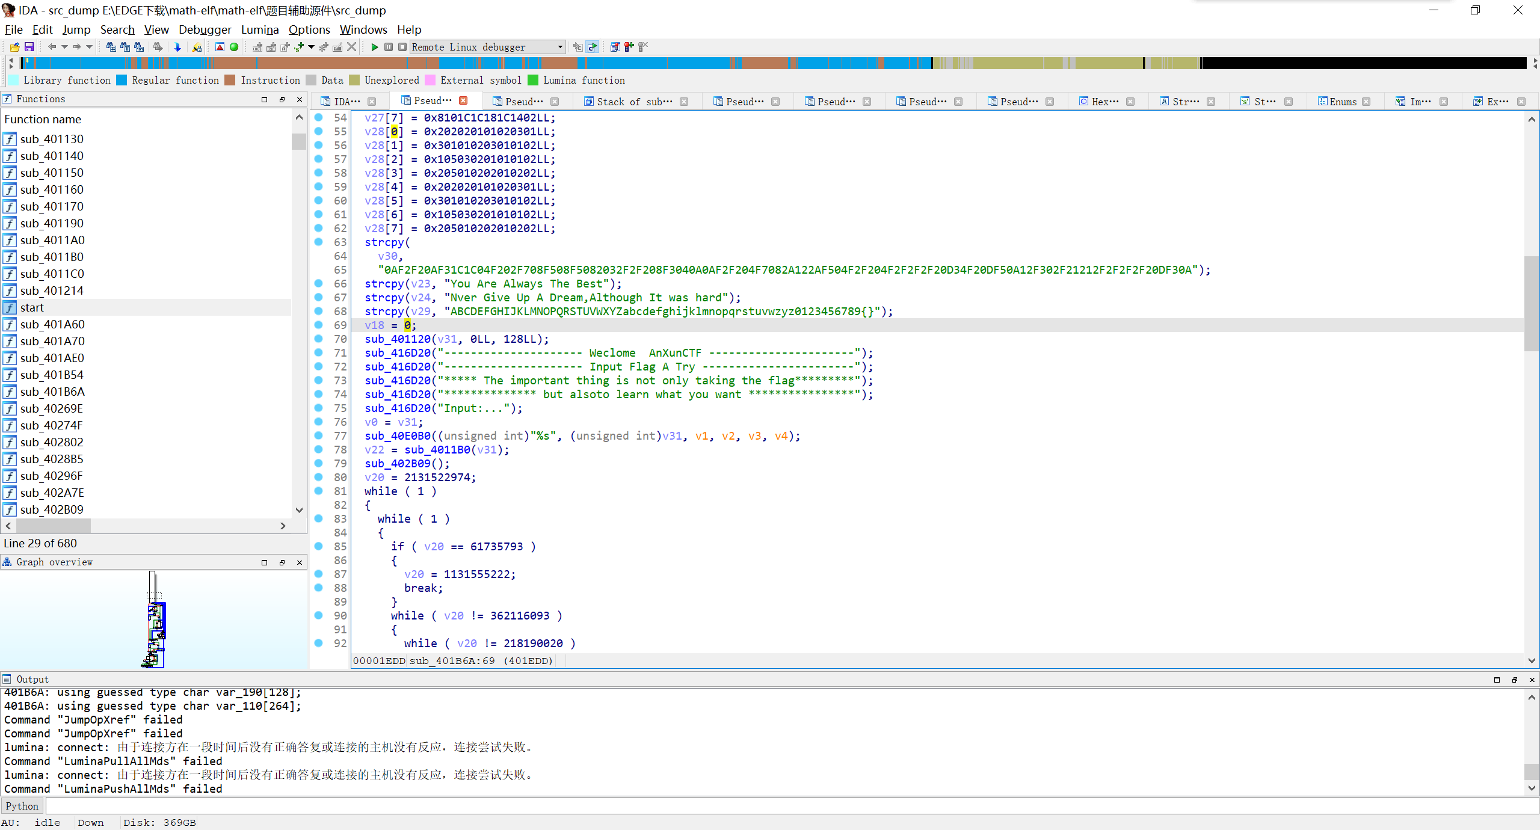
Task: Click the Open file icon in toolbar
Action: [15, 47]
